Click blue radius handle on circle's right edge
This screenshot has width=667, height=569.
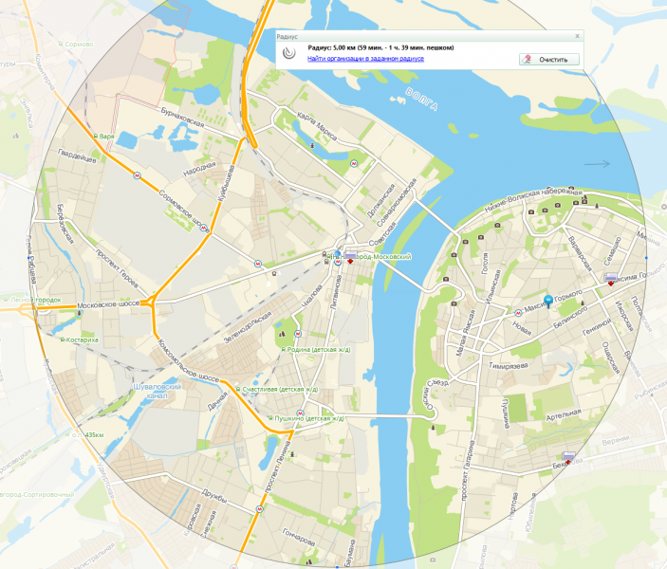tap(646, 258)
